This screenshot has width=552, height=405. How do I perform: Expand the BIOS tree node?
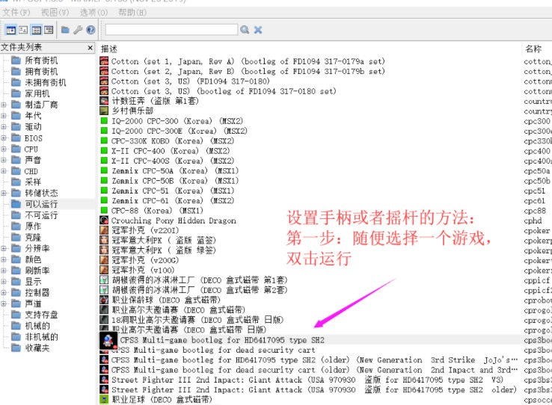[4, 138]
